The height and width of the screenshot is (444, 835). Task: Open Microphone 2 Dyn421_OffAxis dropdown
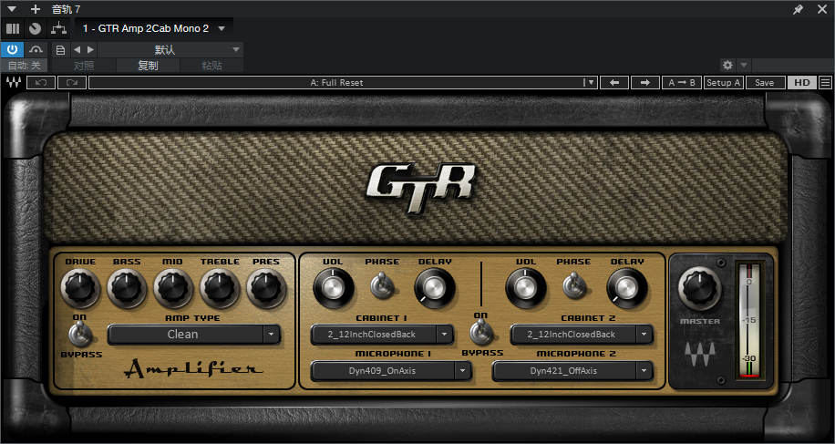pyautogui.click(x=572, y=370)
